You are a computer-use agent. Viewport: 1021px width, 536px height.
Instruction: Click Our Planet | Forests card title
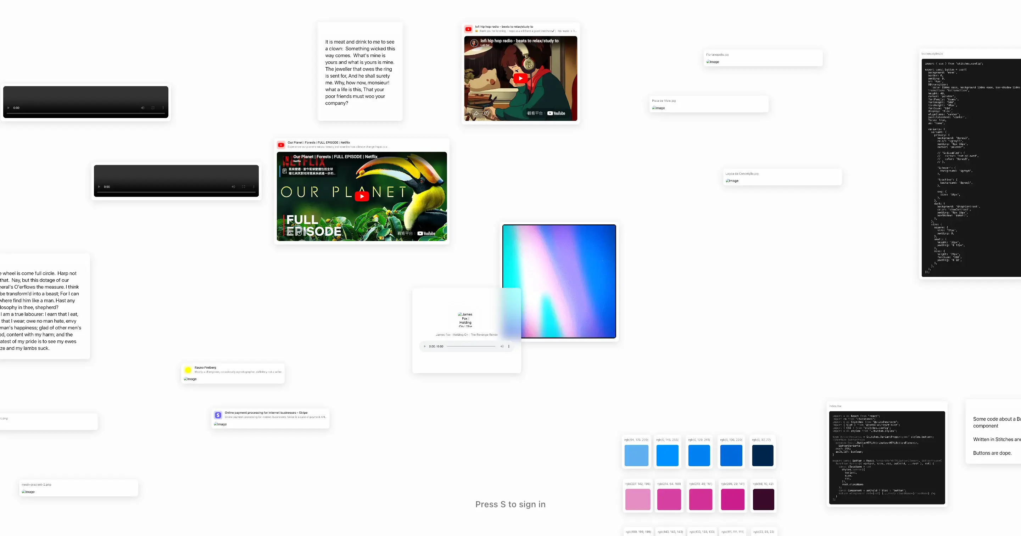coord(319,142)
